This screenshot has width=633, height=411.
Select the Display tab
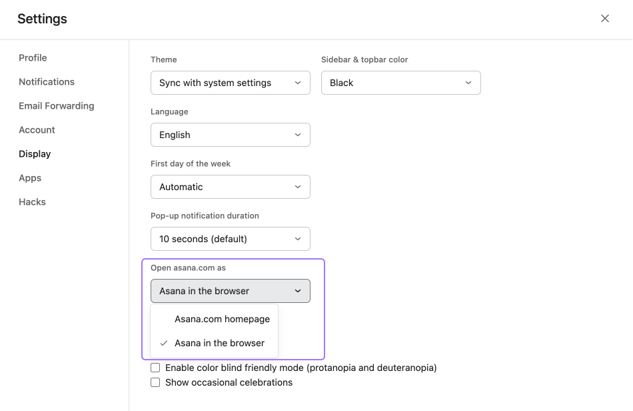pyautogui.click(x=35, y=154)
